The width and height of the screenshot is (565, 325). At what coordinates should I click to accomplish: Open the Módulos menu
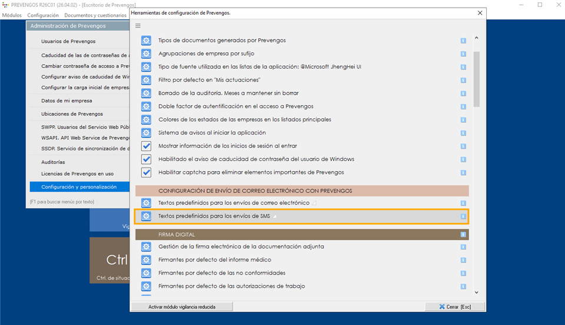click(12, 15)
